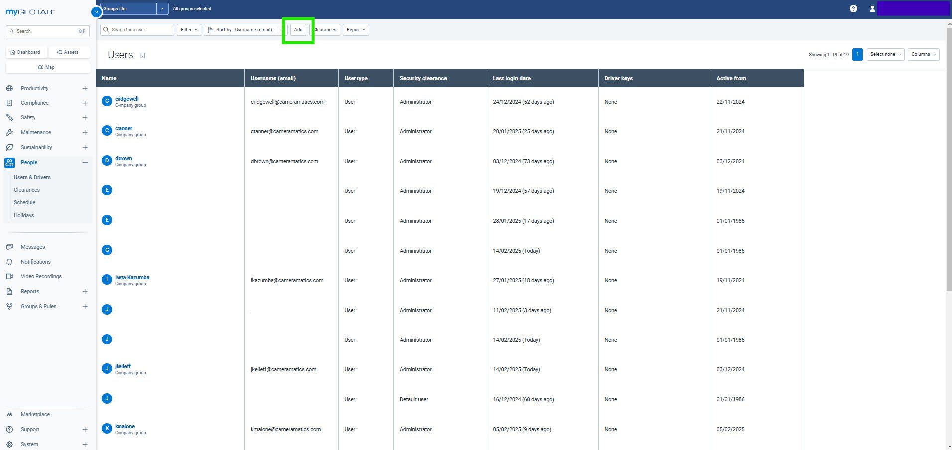
Task: Select Clearances under People menu
Action: pyautogui.click(x=27, y=190)
